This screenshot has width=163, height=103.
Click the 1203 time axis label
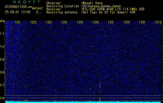pos(49,22)
